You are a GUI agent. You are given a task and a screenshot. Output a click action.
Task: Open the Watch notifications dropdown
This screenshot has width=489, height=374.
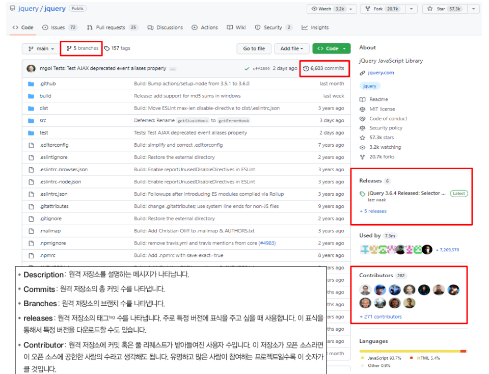[332, 9]
